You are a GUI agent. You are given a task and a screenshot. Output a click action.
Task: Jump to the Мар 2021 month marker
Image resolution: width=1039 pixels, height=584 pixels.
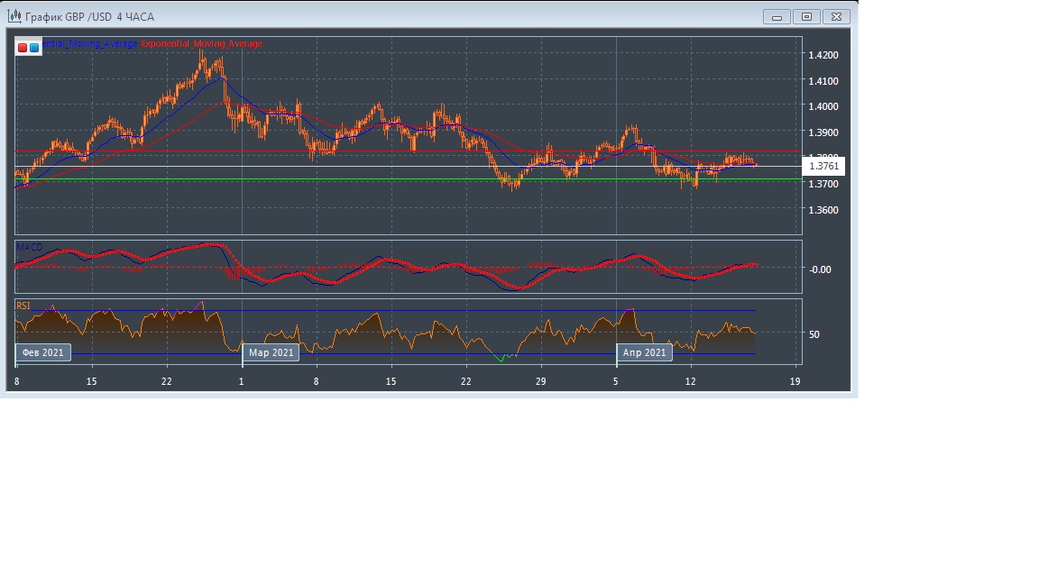(271, 352)
